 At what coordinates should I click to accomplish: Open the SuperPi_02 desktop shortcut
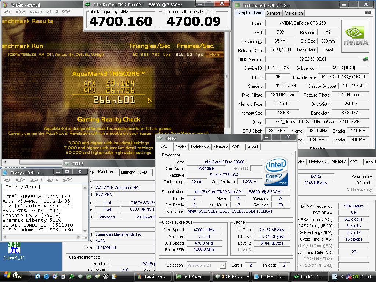coord(14,251)
